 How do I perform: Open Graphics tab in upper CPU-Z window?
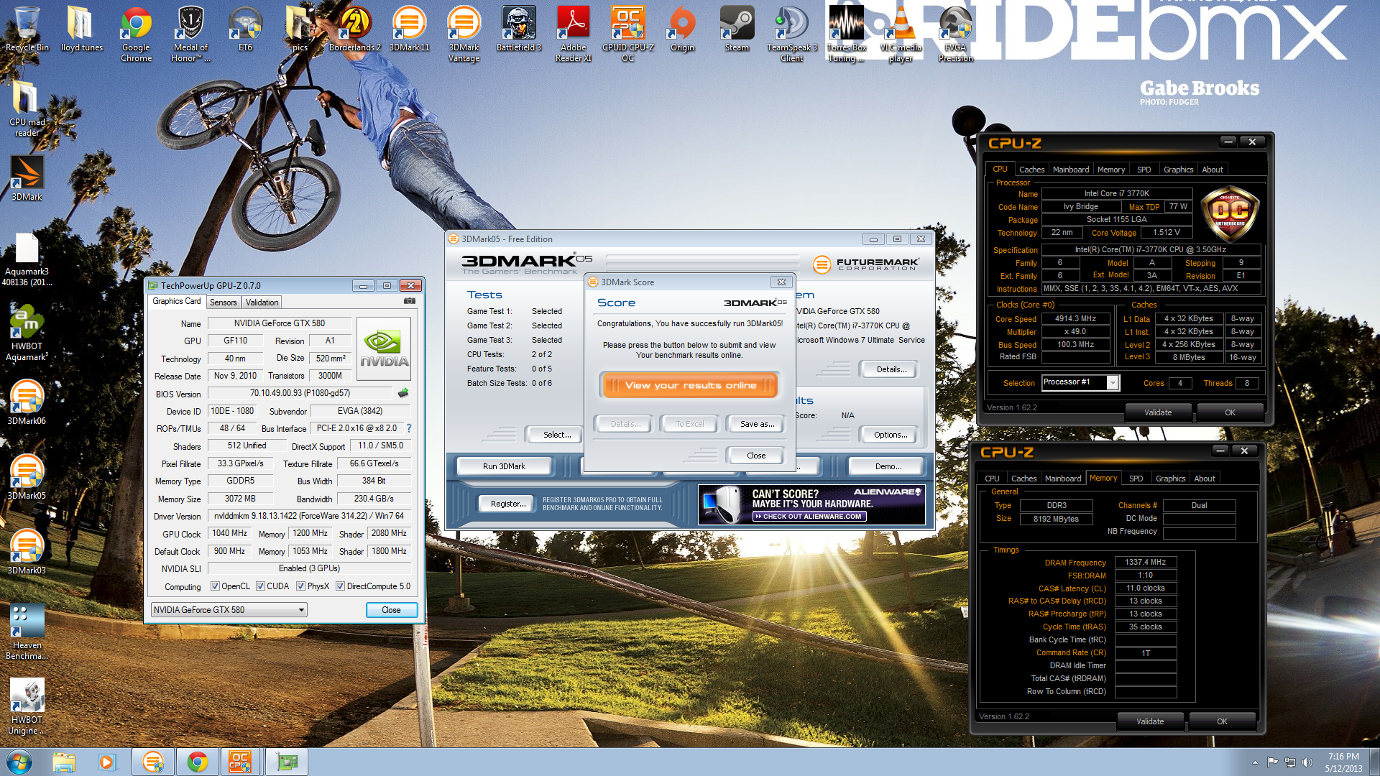[x=1178, y=170]
